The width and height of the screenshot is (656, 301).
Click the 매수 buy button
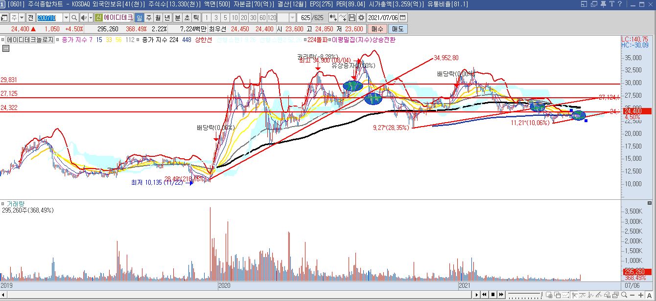pos(377,29)
